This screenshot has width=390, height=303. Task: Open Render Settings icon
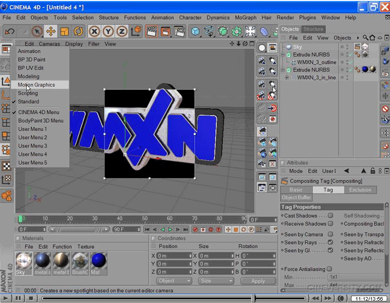point(179,32)
